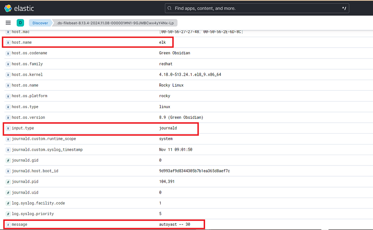Image resolution: width=373 pixels, height=230 pixels.
Task: Click the keyword icon beside host.os.platform
Action: [x=8, y=96]
